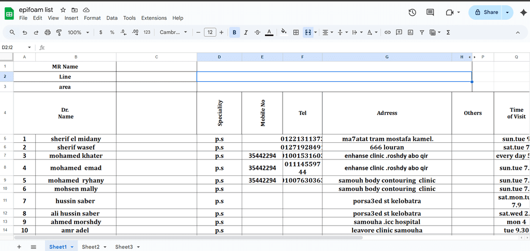
Task: Insert a link using the link icon
Action: coord(387,32)
